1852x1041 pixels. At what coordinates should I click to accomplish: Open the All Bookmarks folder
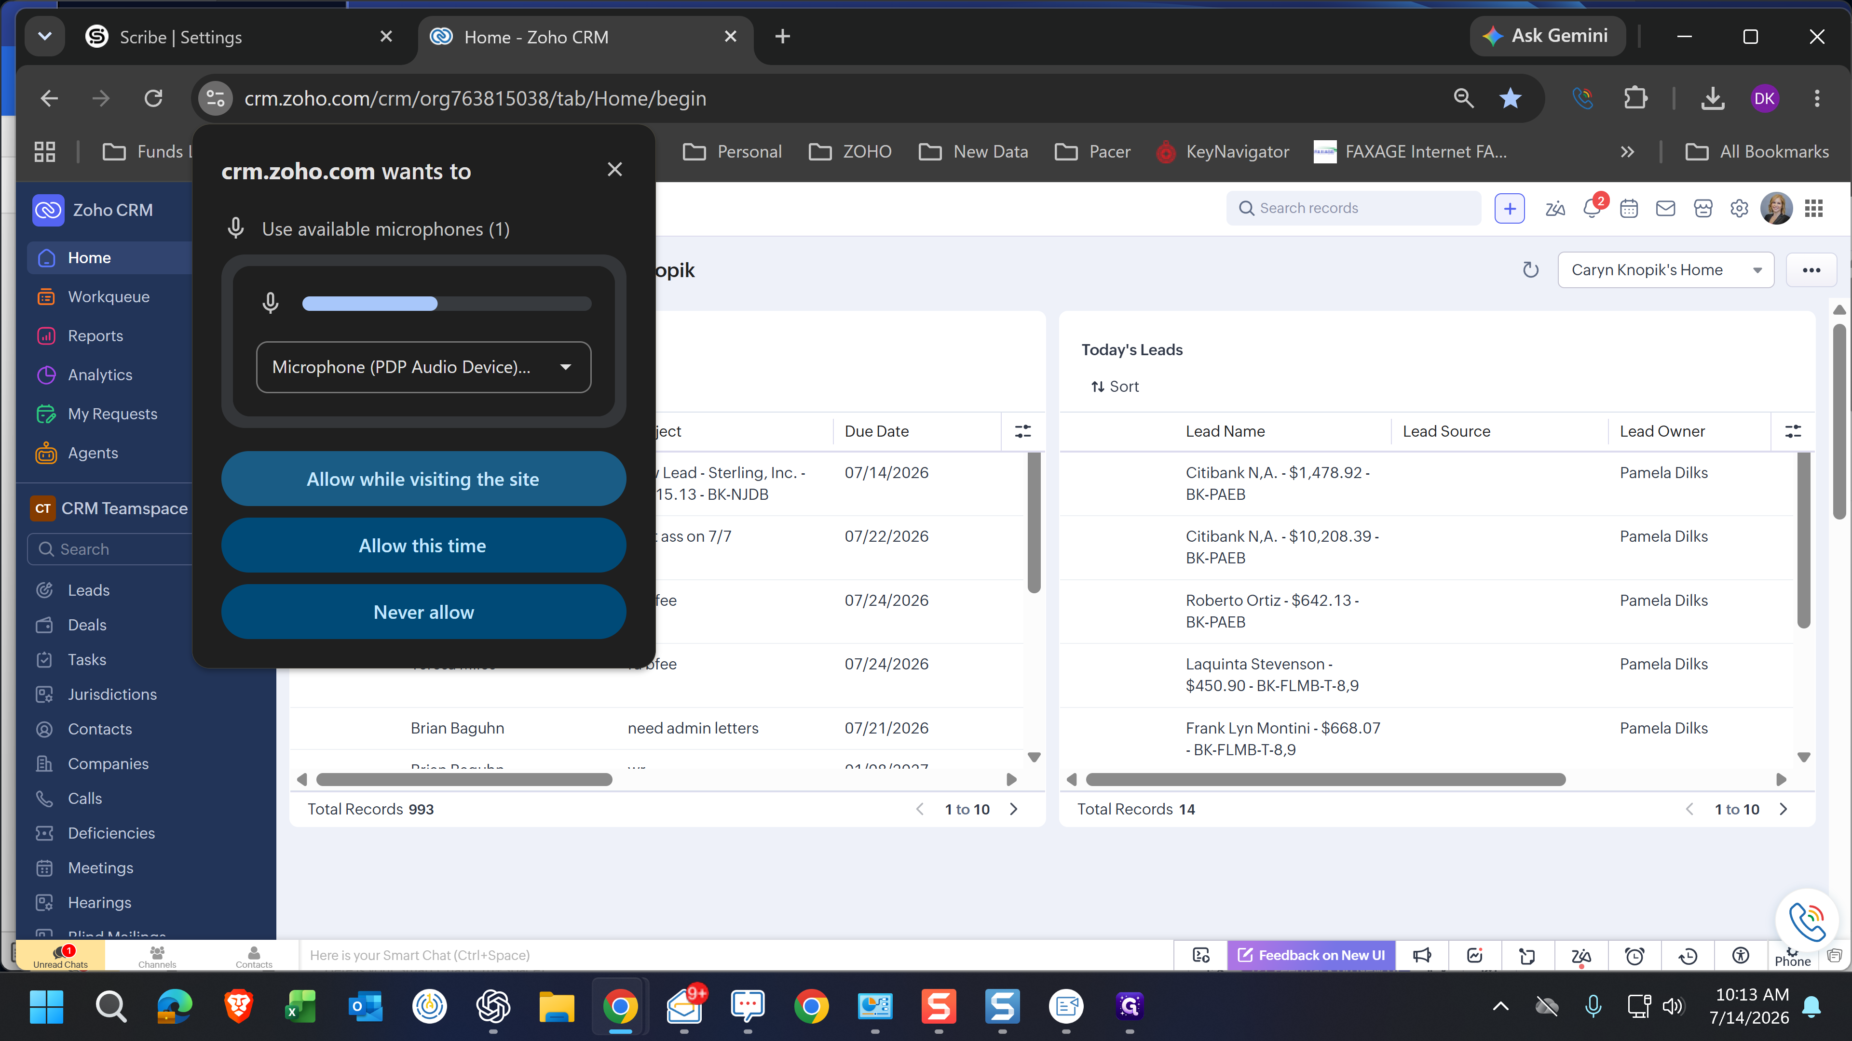1757,152
